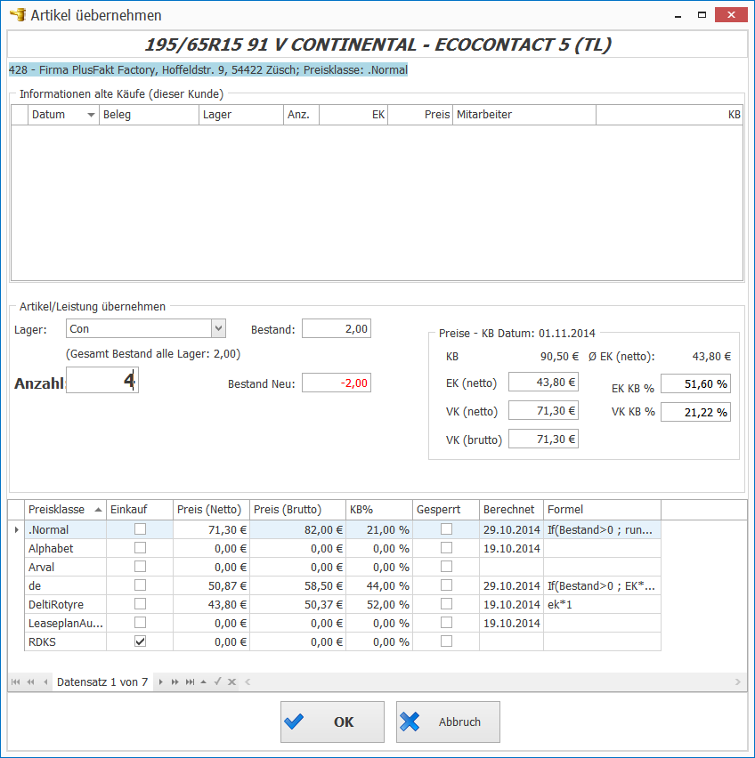Jump to previous page of records
The image size is (755, 758).
30,681
